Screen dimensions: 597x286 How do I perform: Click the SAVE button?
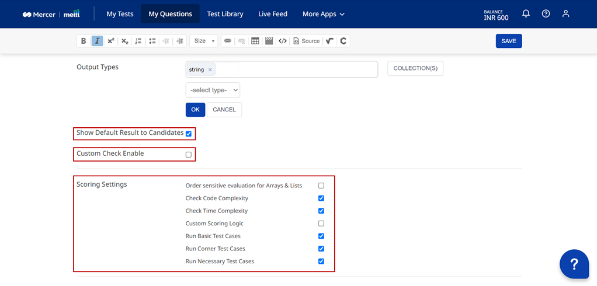(x=509, y=41)
